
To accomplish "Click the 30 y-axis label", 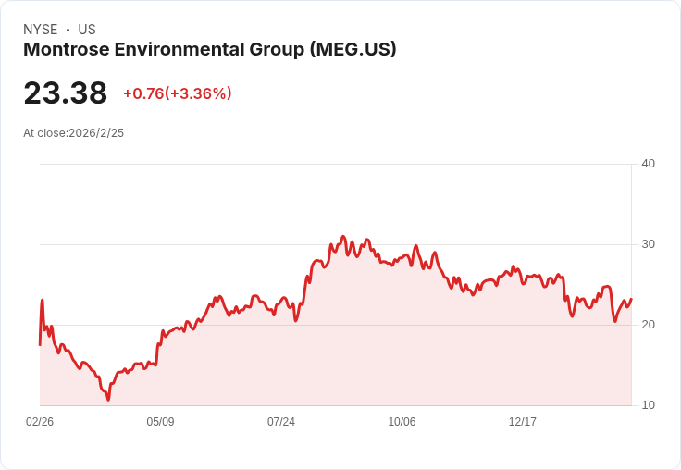I will pos(648,244).
